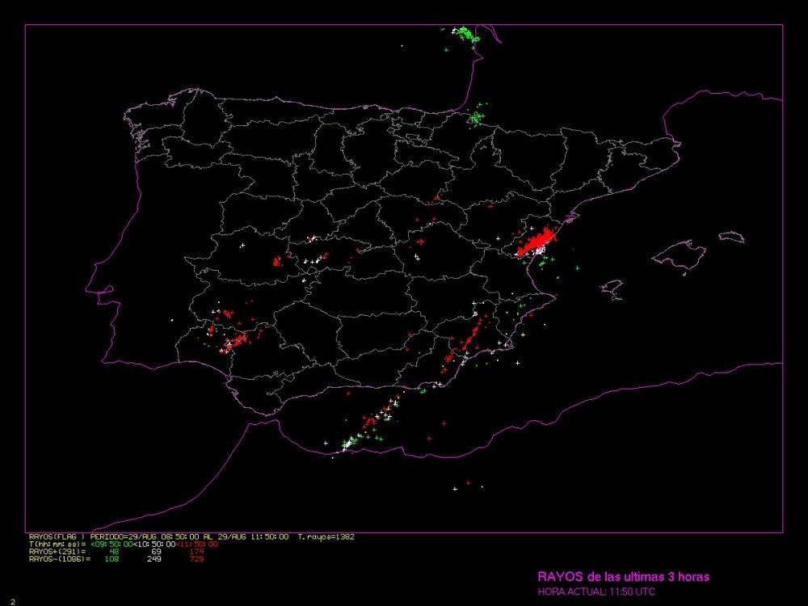The height and width of the screenshot is (606, 808).
Task: Select the white negative strike count 249
Action: click(154, 558)
